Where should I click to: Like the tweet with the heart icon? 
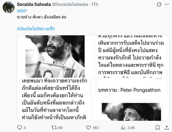point(88,128)
